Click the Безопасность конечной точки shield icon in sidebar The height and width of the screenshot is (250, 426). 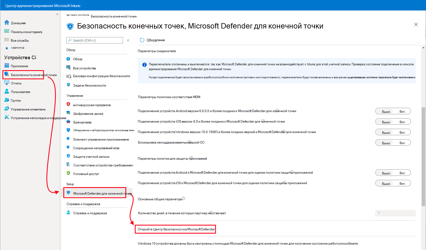(x=6, y=74)
